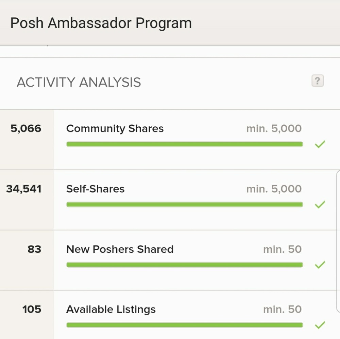The height and width of the screenshot is (339, 340).
Task: Click the 34,541 self-shares count
Action: click(x=24, y=189)
